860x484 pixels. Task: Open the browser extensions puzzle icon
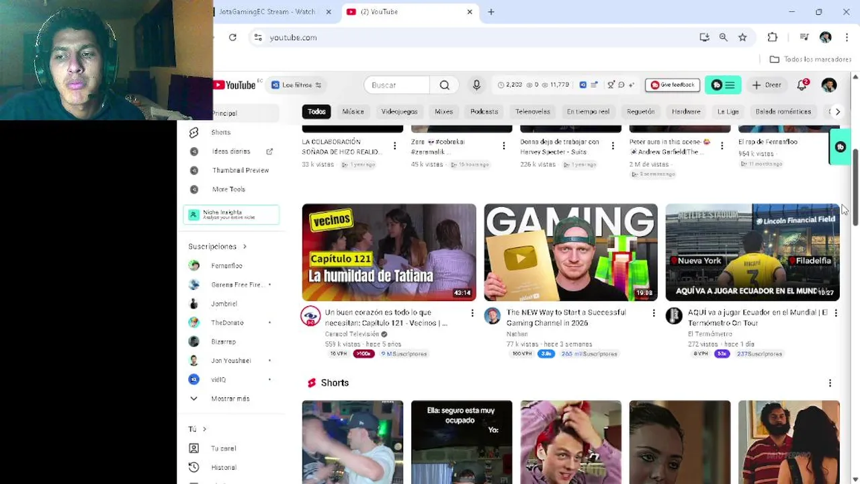pos(773,38)
